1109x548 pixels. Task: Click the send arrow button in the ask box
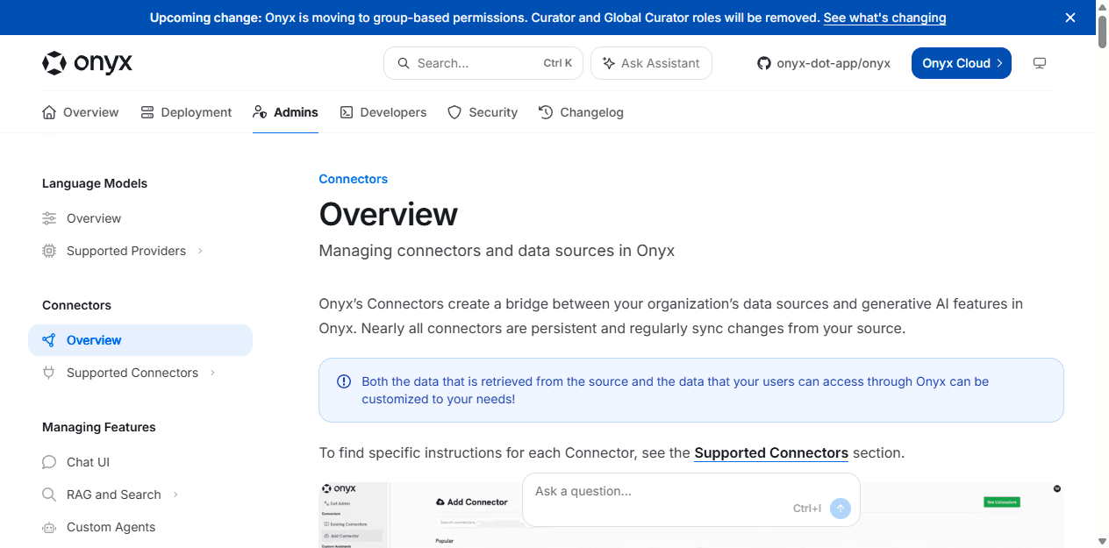tap(840, 509)
